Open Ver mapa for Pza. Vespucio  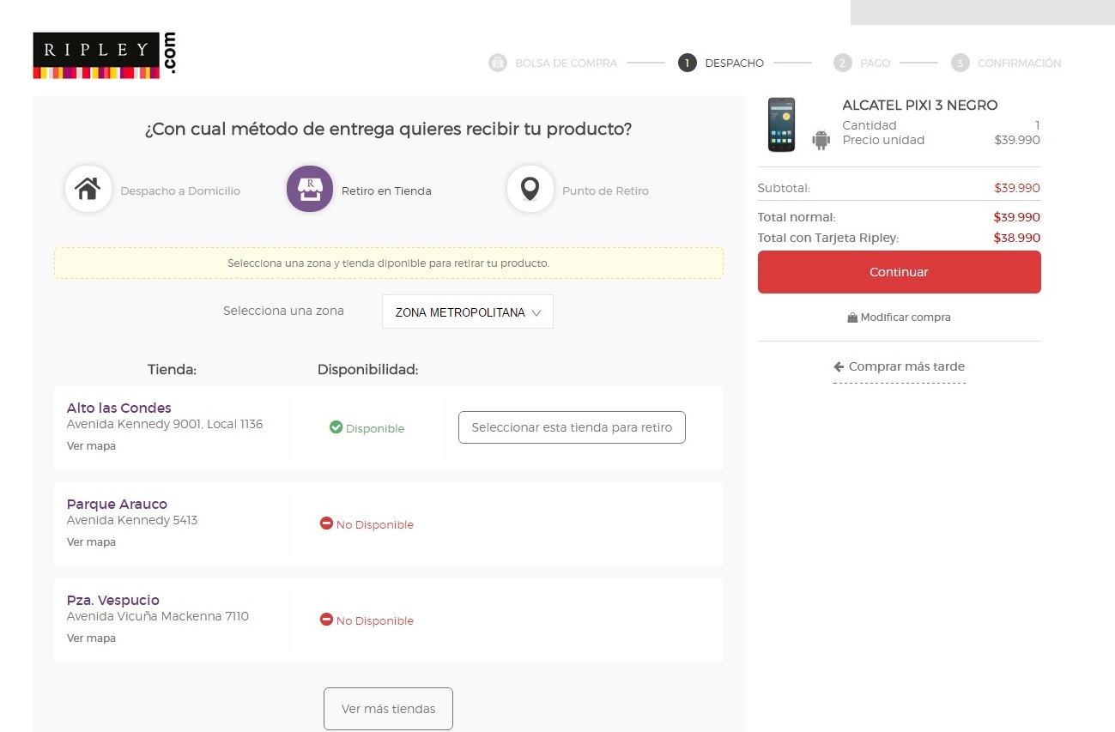[x=91, y=638]
